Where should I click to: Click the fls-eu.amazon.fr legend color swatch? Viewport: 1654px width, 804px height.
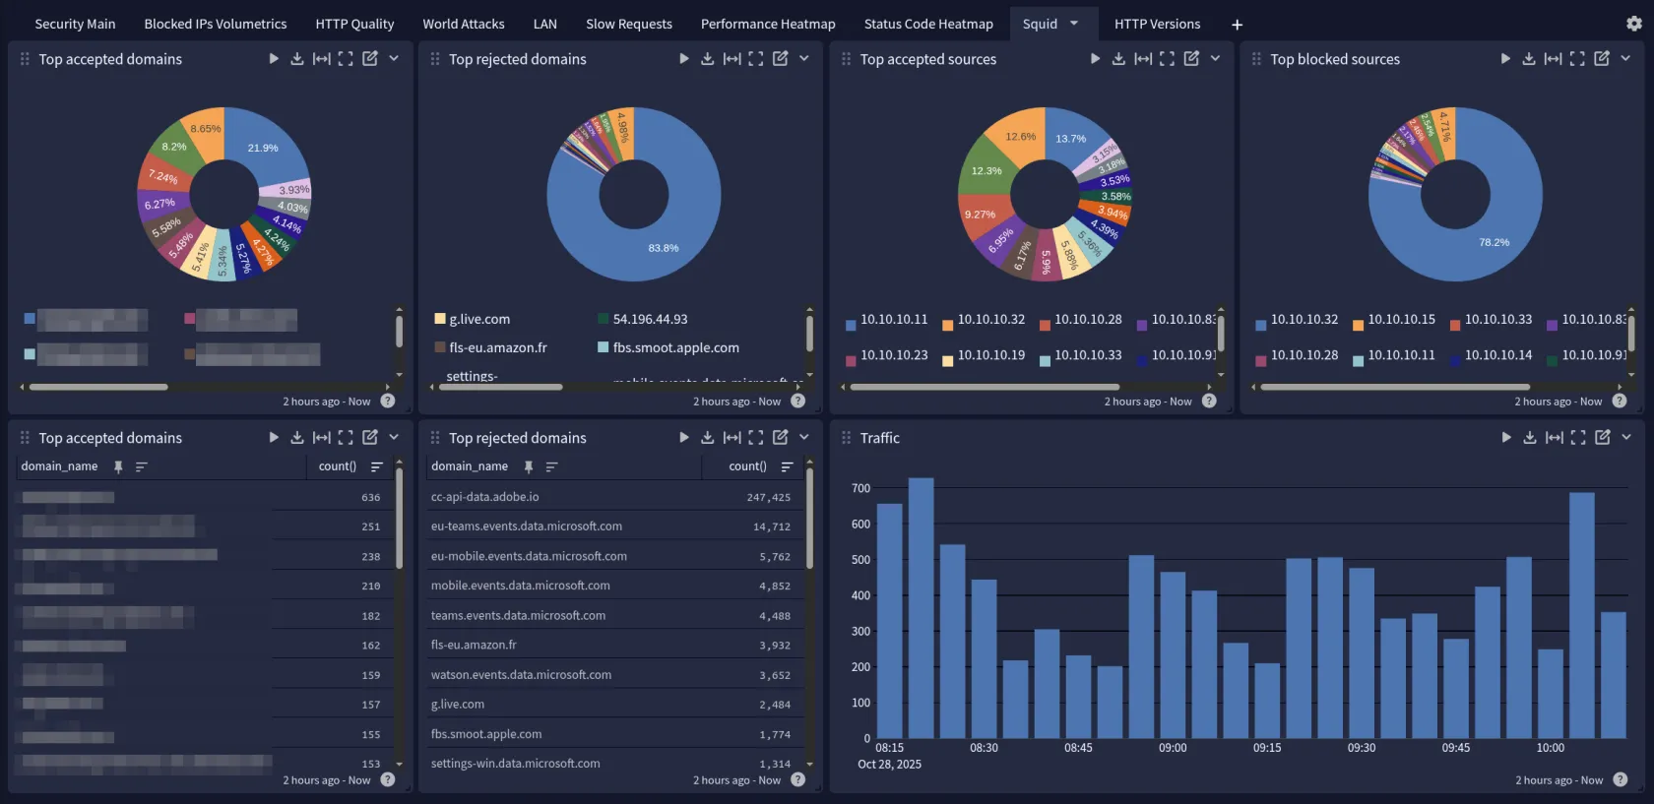click(440, 347)
